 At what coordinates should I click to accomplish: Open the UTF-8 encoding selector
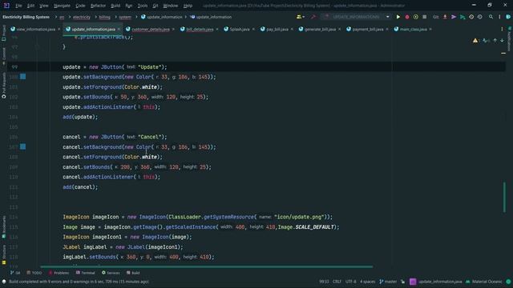(x=350, y=282)
